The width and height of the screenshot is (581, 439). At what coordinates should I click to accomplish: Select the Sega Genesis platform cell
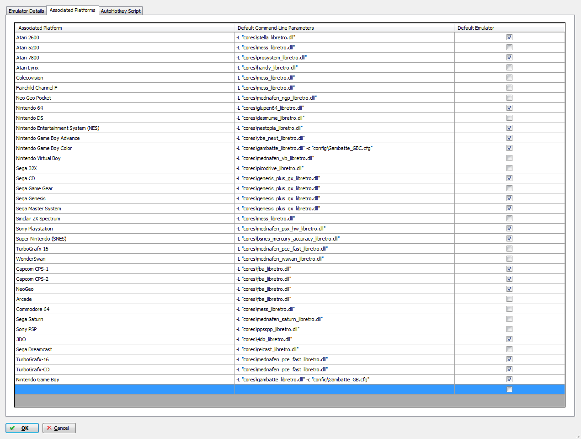click(125, 198)
